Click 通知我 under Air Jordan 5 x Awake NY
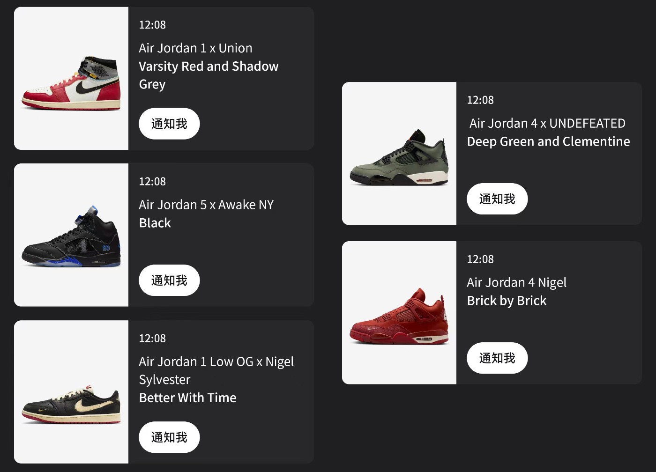 pyautogui.click(x=169, y=280)
